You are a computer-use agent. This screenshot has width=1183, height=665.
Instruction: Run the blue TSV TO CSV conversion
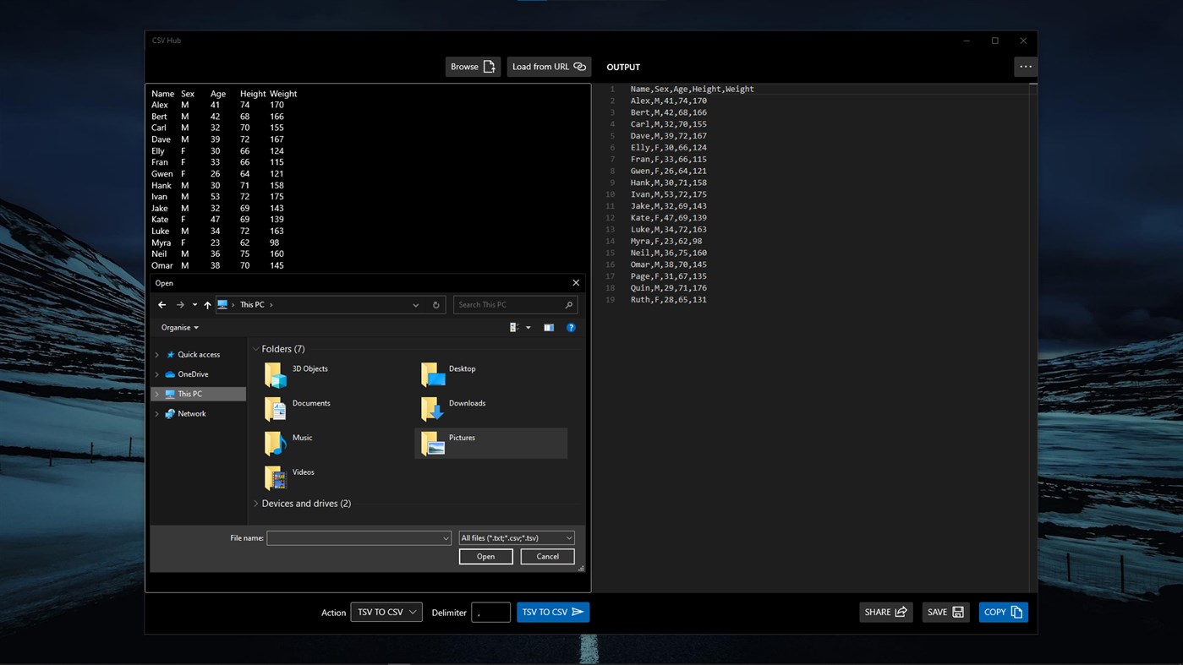[553, 613]
